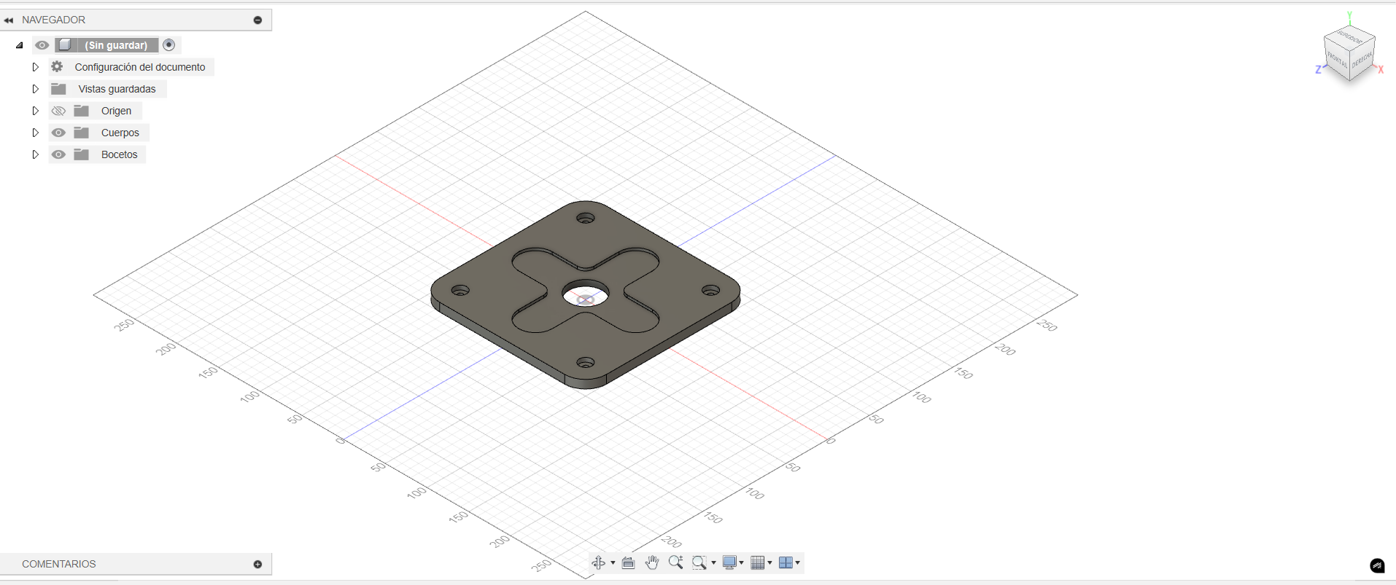Open the Orbit tool dropdown arrow
The height and width of the screenshot is (585, 1396).
tap(613, 562)
